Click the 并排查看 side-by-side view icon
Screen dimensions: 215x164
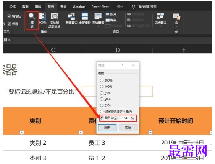tap(129, 14)
